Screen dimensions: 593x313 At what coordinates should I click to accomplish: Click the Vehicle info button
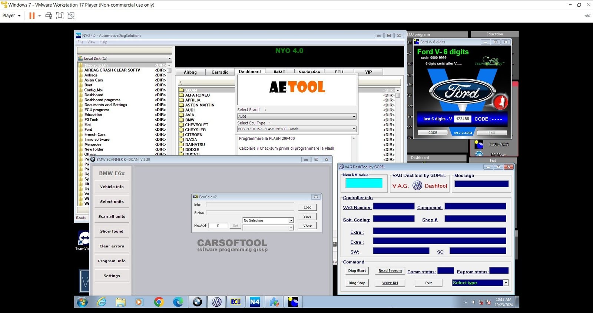[112, 187]
